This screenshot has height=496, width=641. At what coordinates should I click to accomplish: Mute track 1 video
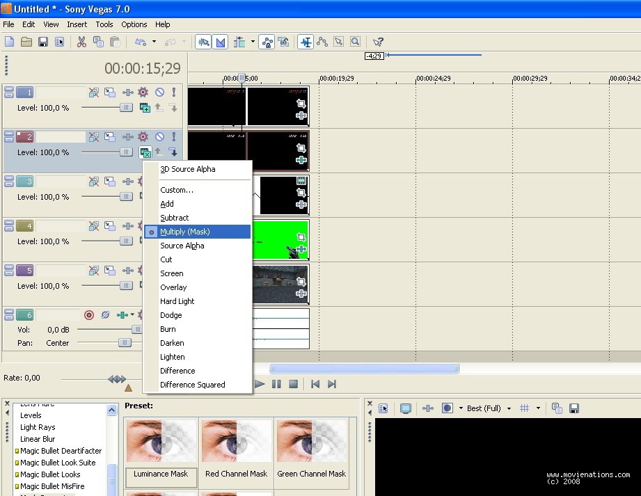point(159,93)
